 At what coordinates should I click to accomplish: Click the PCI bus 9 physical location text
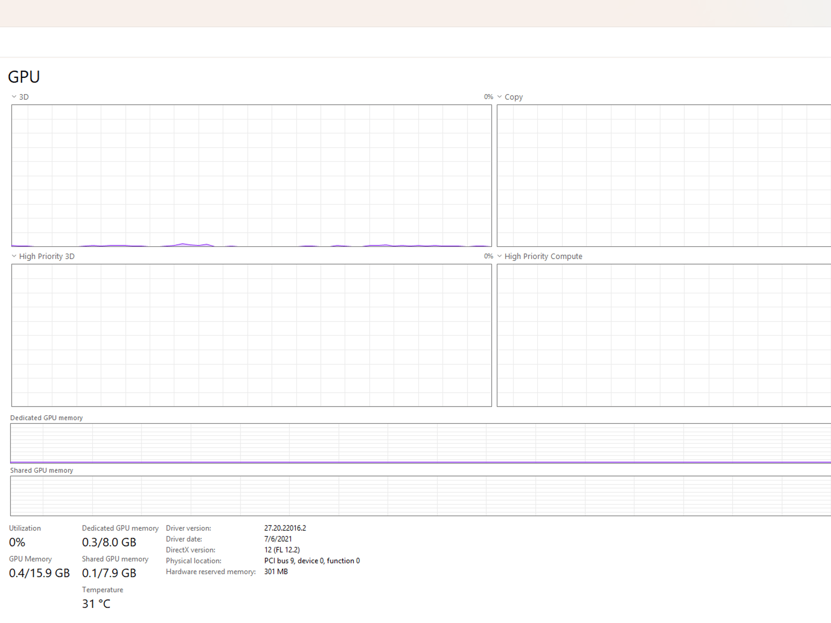point(312,561)
